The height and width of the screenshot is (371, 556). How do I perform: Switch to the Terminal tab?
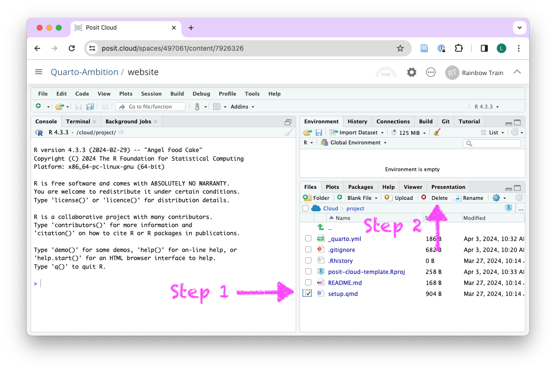pos(78,121)
